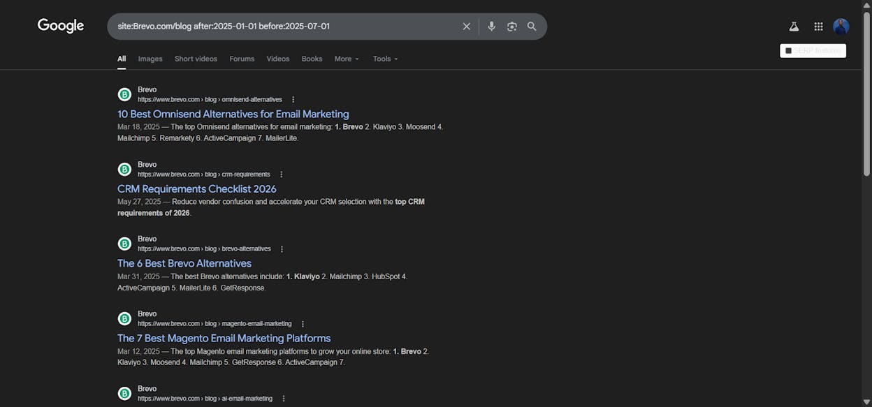Select the All results tab
This screenshot has height=407, width=872.
point(122,59)
